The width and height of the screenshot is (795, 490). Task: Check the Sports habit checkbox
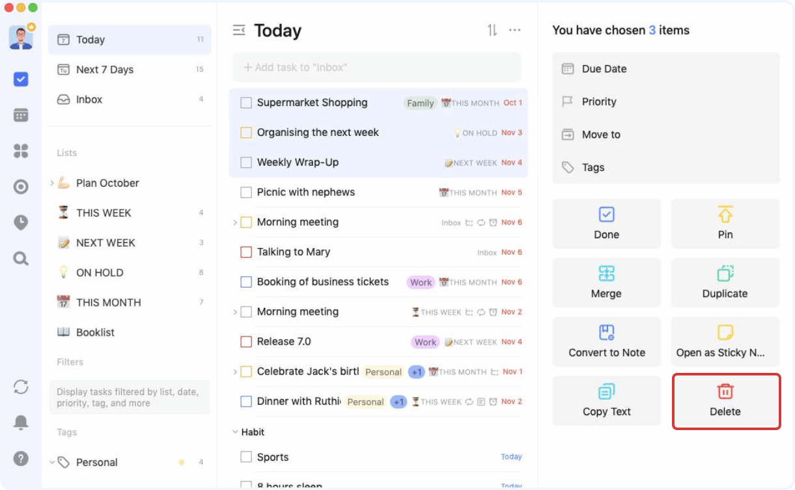(245, 457)
